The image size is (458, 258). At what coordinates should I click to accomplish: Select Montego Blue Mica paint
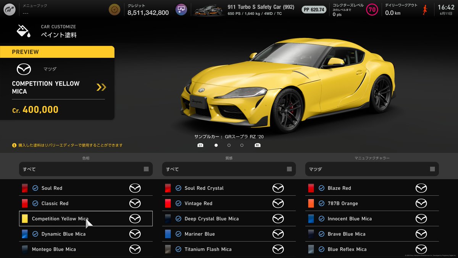coord(86,249)
